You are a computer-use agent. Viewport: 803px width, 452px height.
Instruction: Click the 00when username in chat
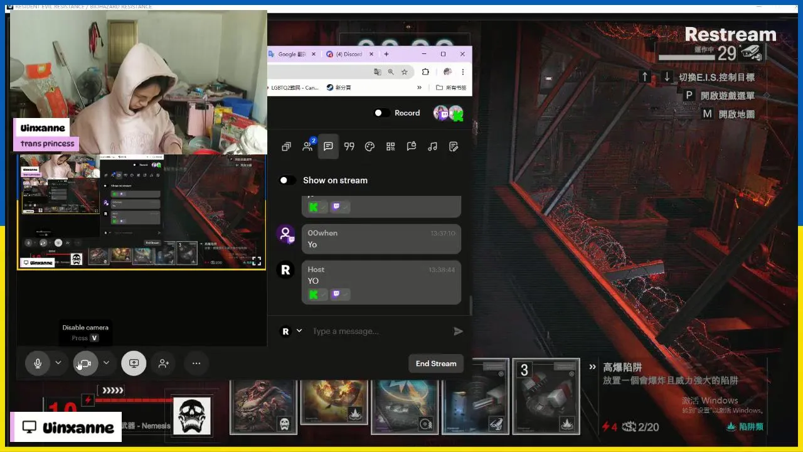[x=322, y=233]
